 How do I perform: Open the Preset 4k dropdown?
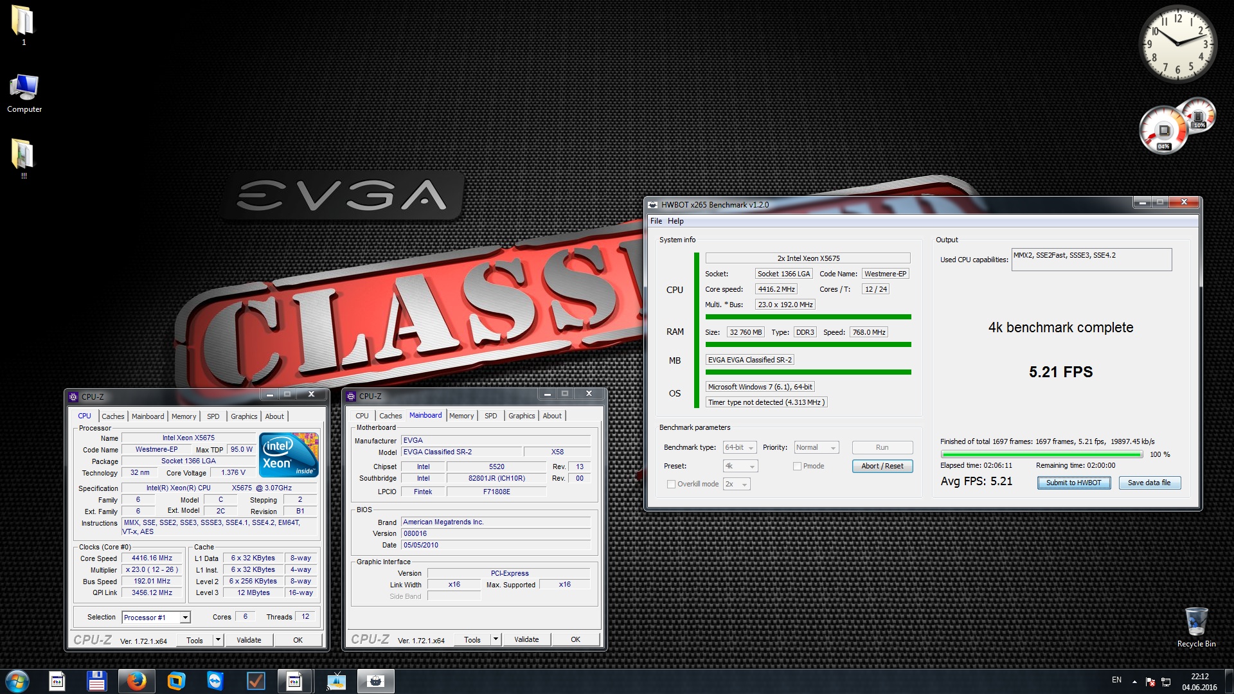coord(740,466)
